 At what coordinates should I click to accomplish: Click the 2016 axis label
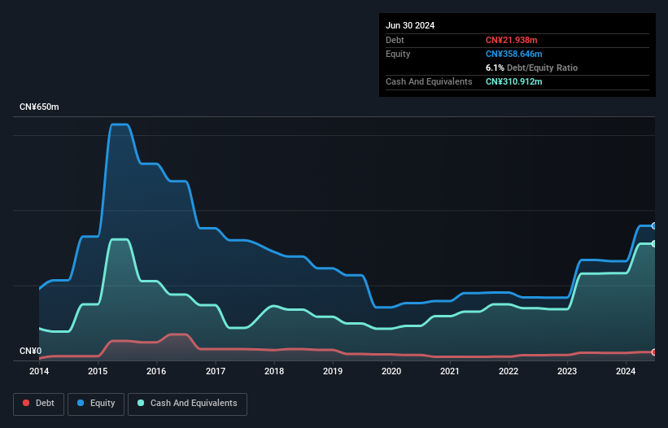156,371
